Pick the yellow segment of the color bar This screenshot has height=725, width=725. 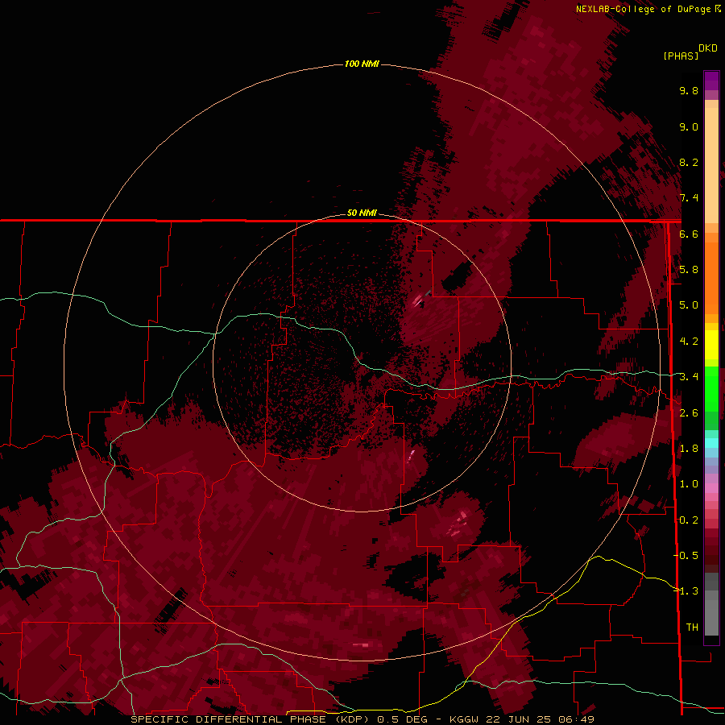(x=711, y=345)
